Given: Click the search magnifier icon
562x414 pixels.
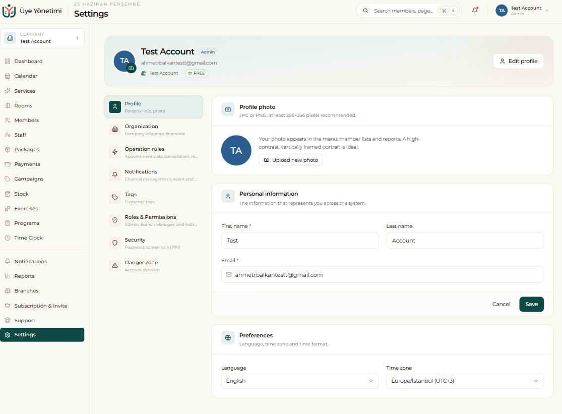Looking at the screenshot, I should (365, 11).
